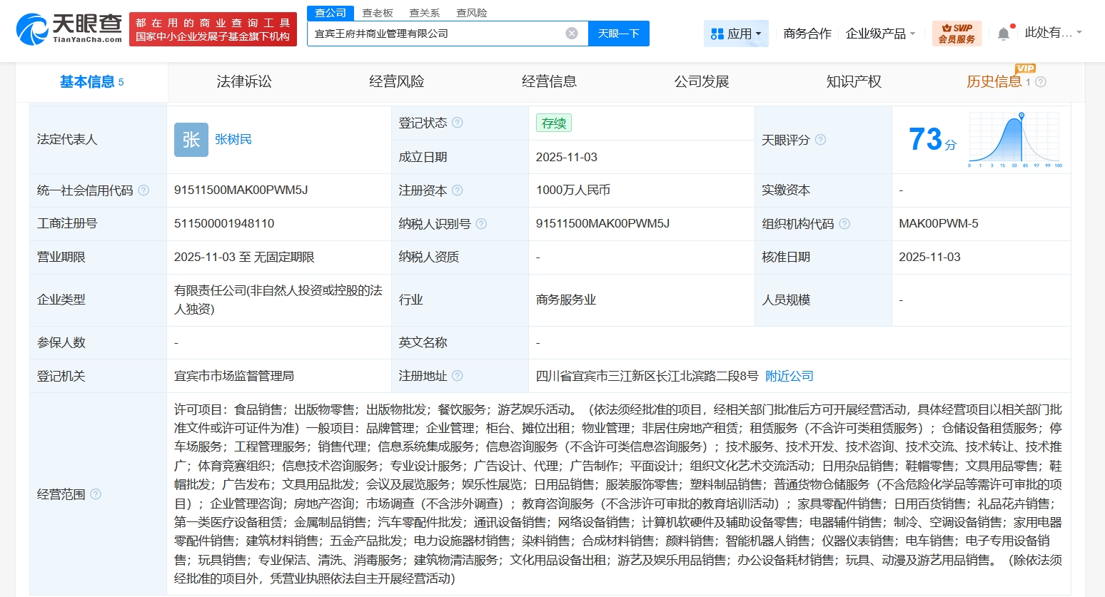The image size is (1105, 597).
Task: Click the 附近公司 link
Action: tap(789, 376)
